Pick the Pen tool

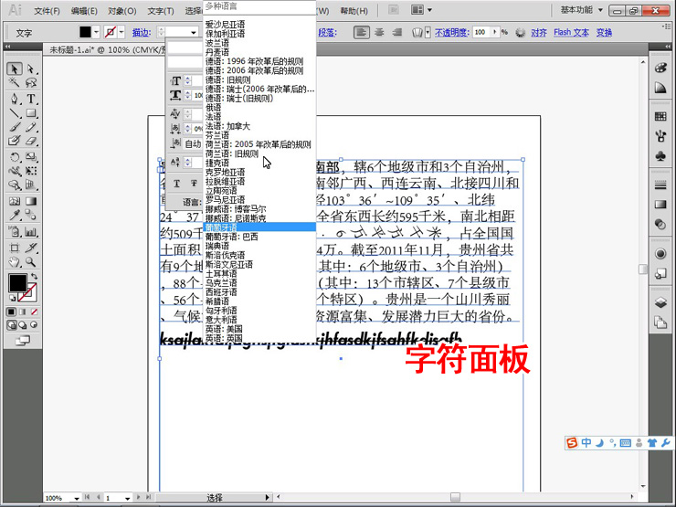15,99
